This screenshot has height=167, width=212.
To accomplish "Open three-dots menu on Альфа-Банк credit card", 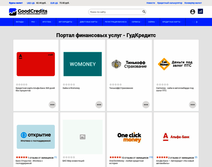I will coord(52,105).
